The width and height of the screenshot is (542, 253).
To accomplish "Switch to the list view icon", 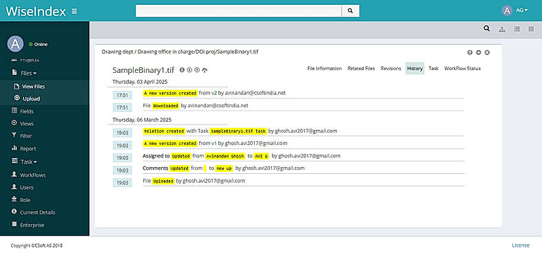I will 517,29.
